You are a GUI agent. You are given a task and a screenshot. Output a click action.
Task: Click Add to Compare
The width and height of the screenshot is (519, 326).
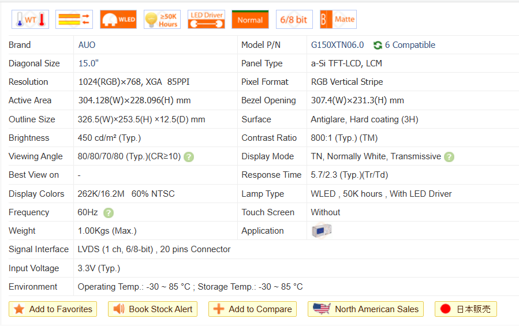coord(252,309)
